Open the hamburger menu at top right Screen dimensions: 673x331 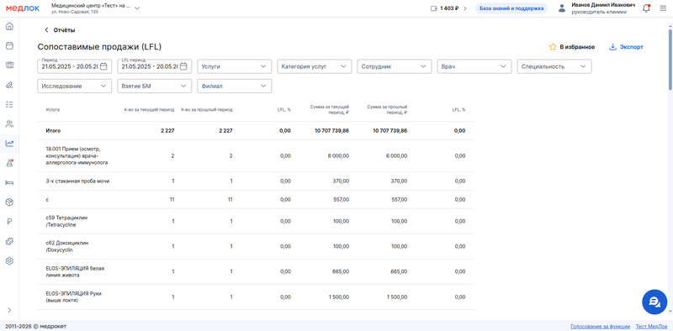(x=663, y=8)
